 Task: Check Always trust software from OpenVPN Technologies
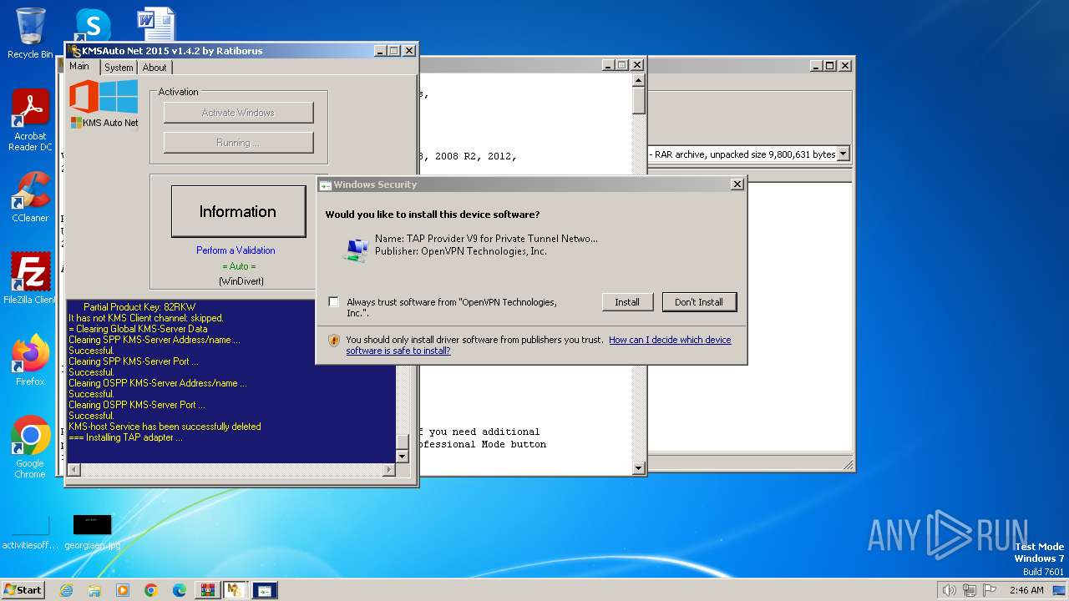click(x=334, y=302)
